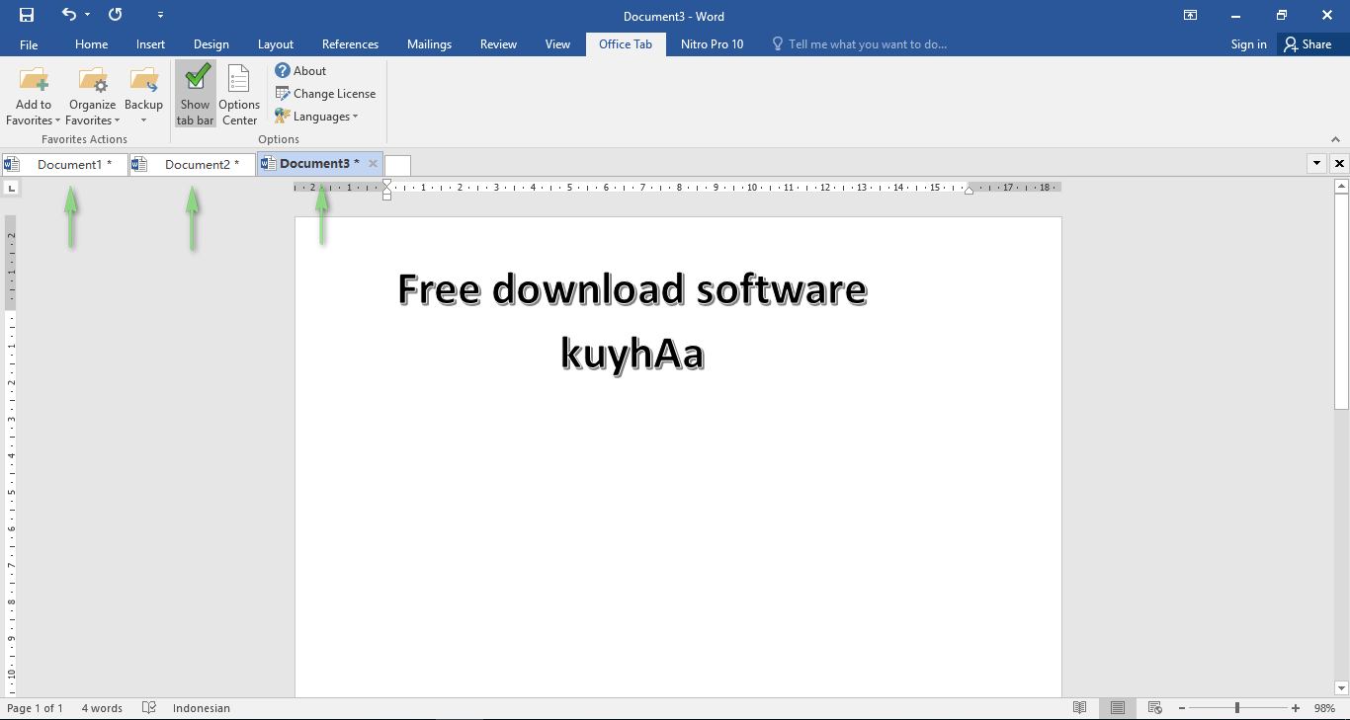
Task: Switch to the Home ribbon tab
Action: (92, 44)
